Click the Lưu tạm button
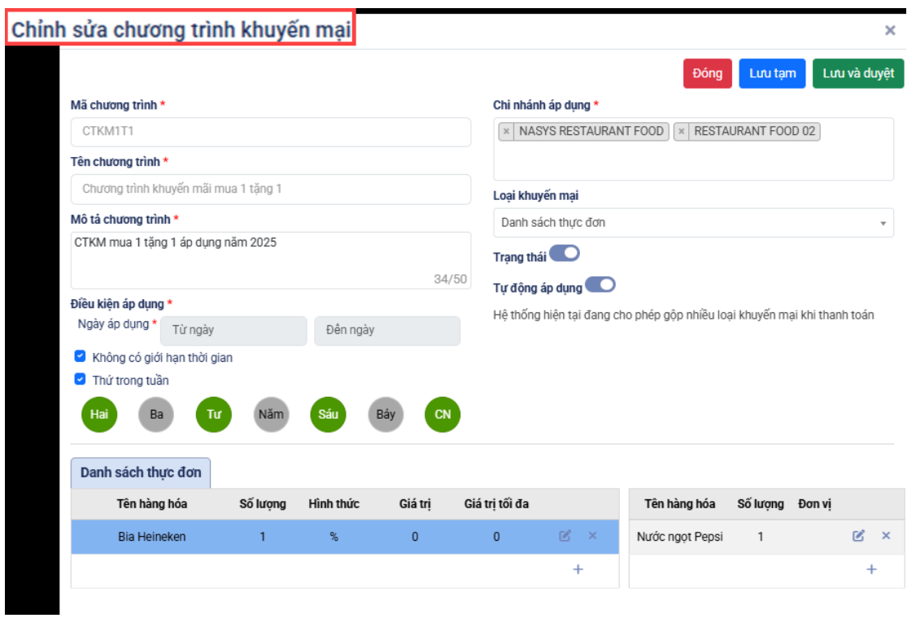 click(772, 73)
